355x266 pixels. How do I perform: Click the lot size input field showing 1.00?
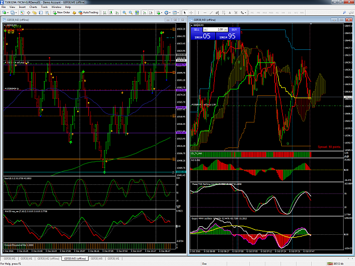pyautogui.click(x=215, y=29)
